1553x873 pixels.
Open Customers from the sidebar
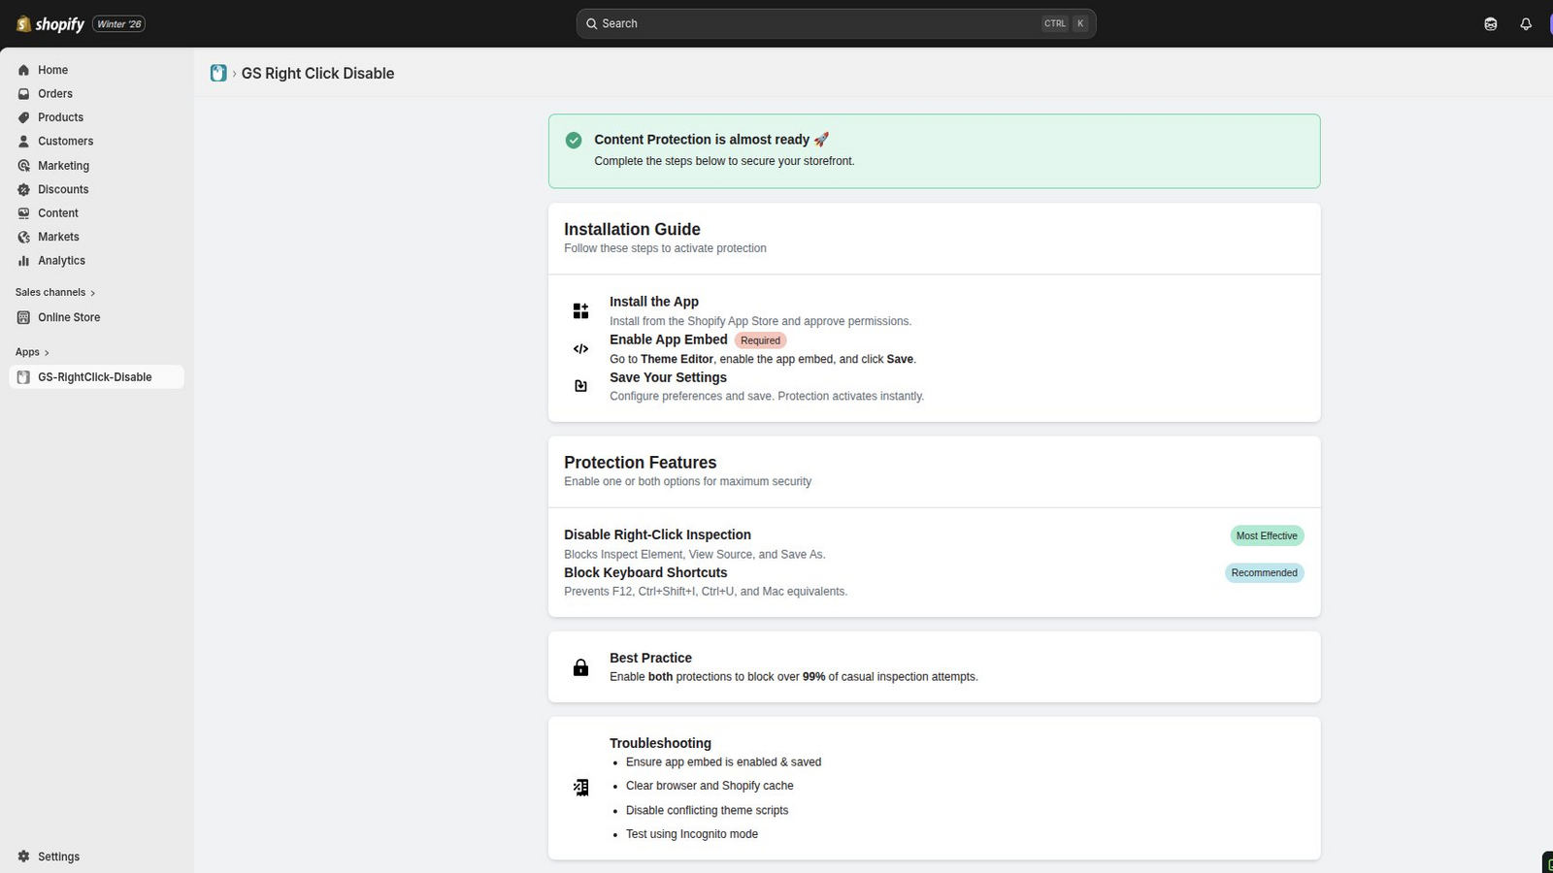pos(97,142)
